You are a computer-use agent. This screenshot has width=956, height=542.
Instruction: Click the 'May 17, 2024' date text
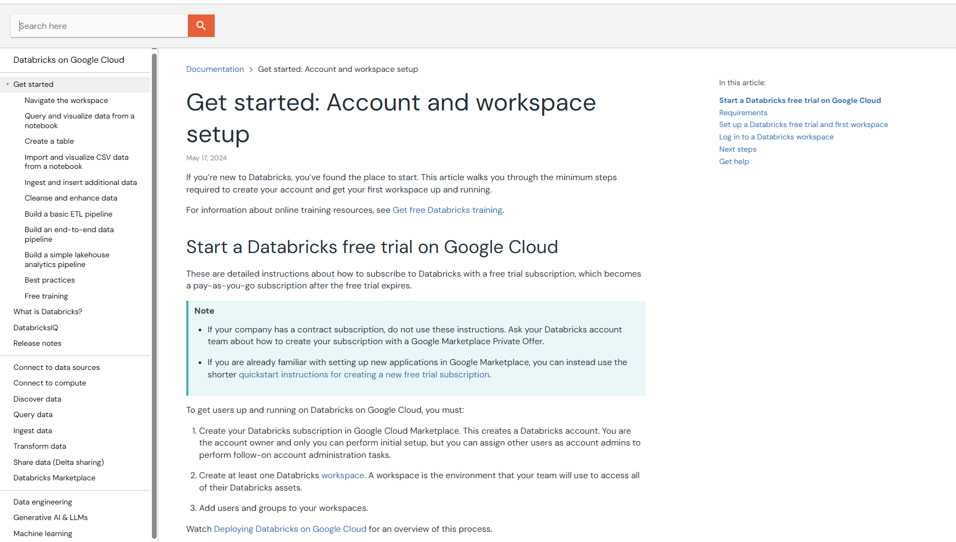[206, 158]
